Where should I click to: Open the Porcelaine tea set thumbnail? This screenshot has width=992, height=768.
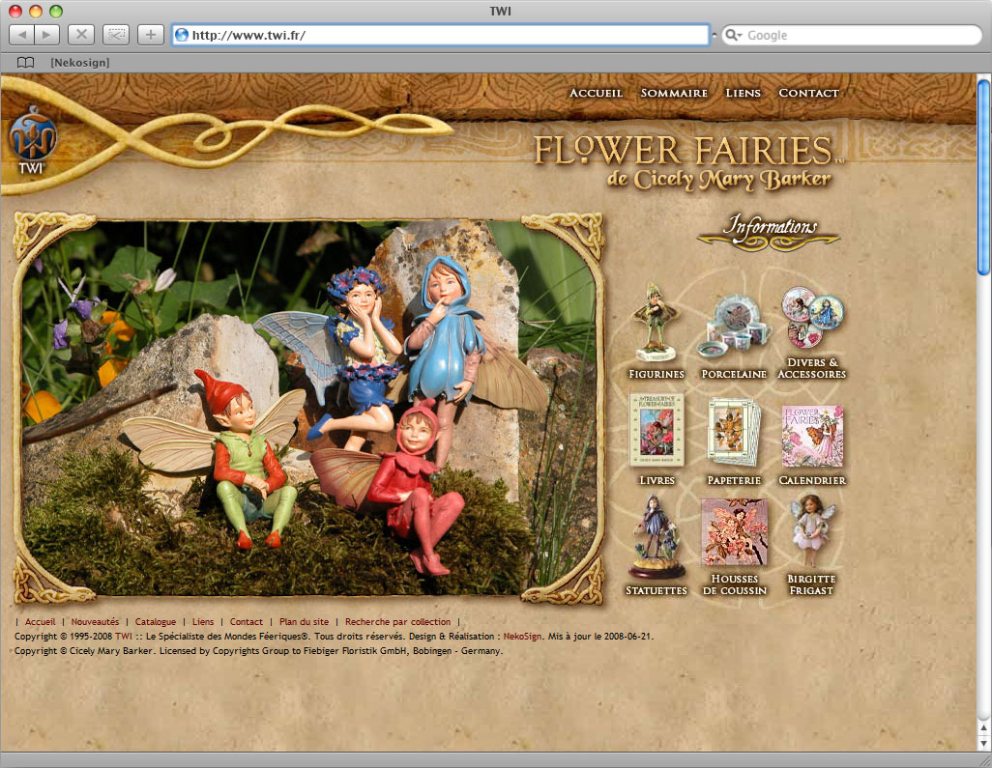click(x=734, y=327)
